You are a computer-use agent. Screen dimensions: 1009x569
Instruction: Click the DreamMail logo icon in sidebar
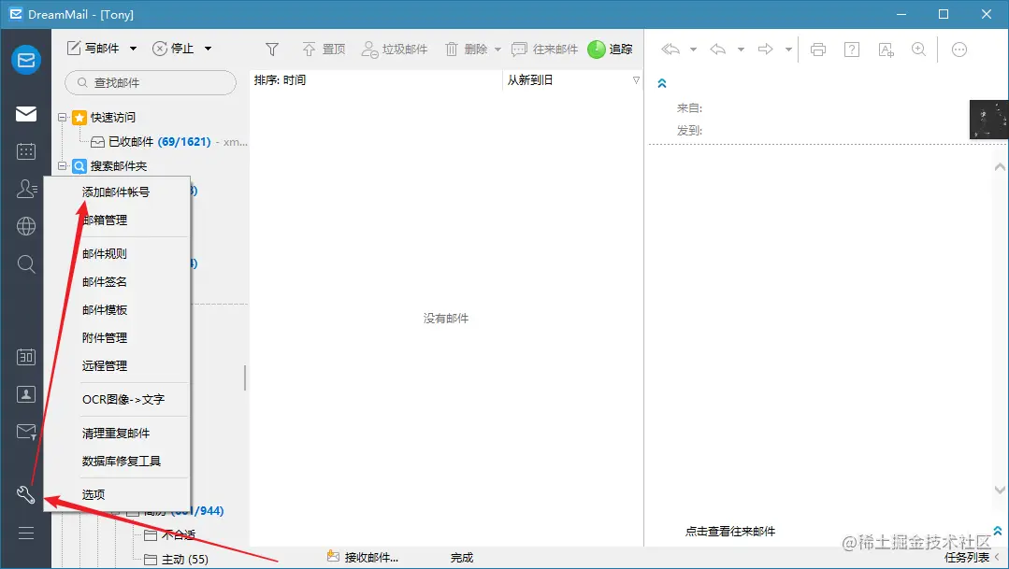(26, 60)
